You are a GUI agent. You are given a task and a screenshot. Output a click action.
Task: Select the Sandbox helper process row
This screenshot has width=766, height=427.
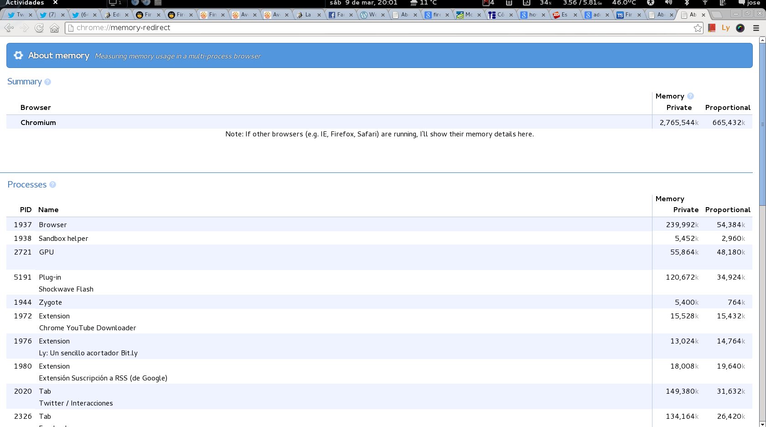pyautogui.click(x=379, y=238)
